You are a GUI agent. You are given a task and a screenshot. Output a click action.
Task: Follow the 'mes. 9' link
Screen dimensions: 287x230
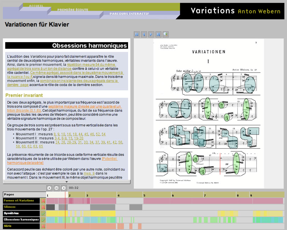pos(89,173)
